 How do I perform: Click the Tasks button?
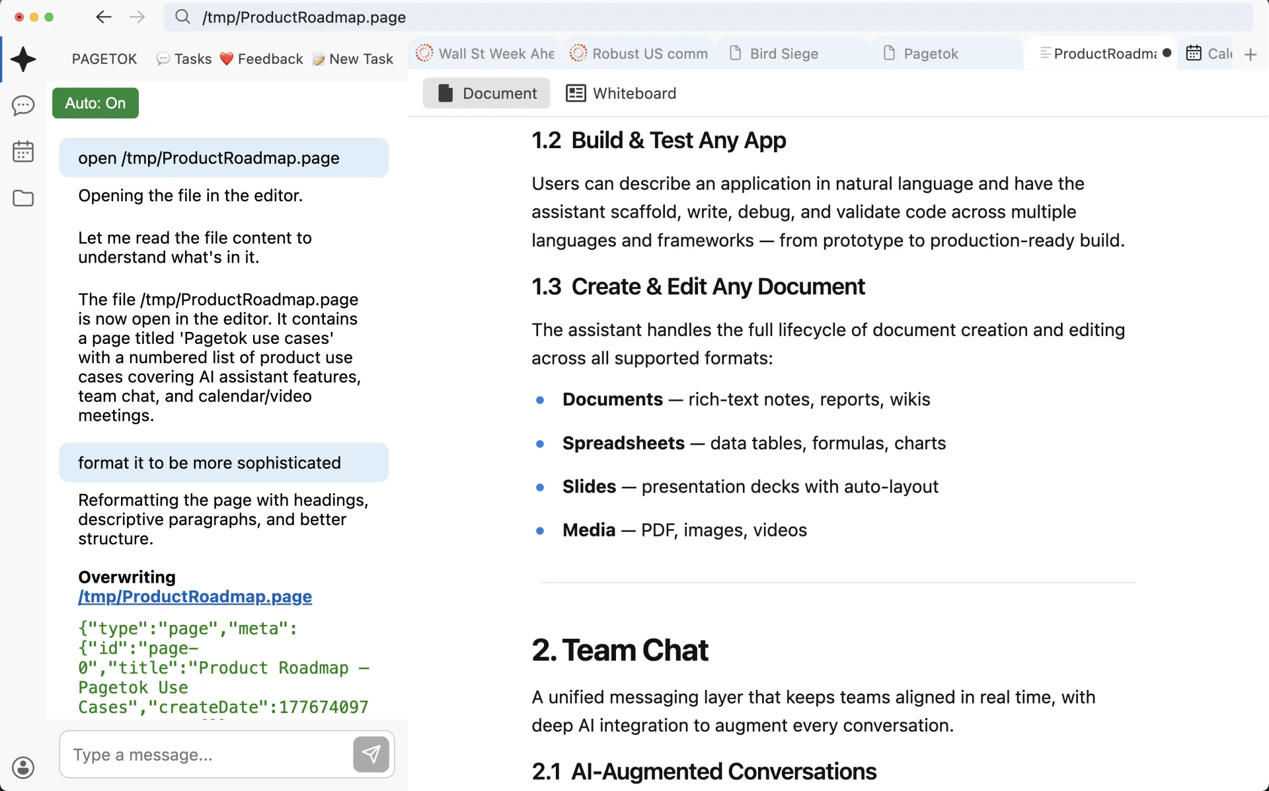coord(184,59)
